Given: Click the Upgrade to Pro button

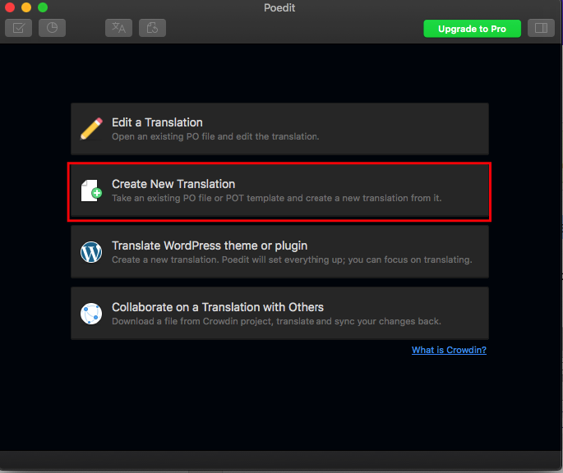Looking at the screenshot, I should click(x=472, y=29).
